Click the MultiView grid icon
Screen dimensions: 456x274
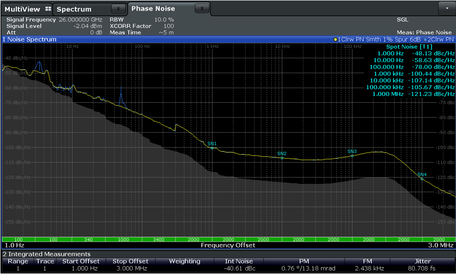pos(48,9)
